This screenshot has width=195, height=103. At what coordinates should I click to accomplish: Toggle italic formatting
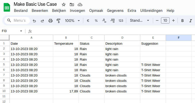click(x=190, y=21)
